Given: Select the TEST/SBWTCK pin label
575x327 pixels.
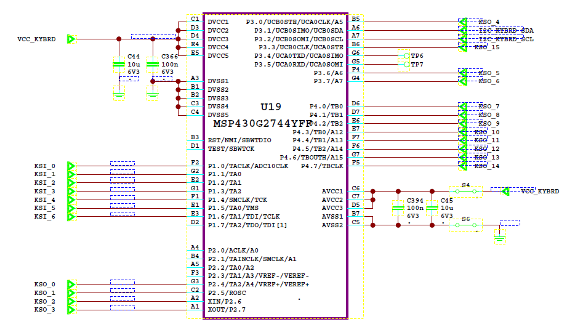Looking at the screenshot, I should 231,148.
